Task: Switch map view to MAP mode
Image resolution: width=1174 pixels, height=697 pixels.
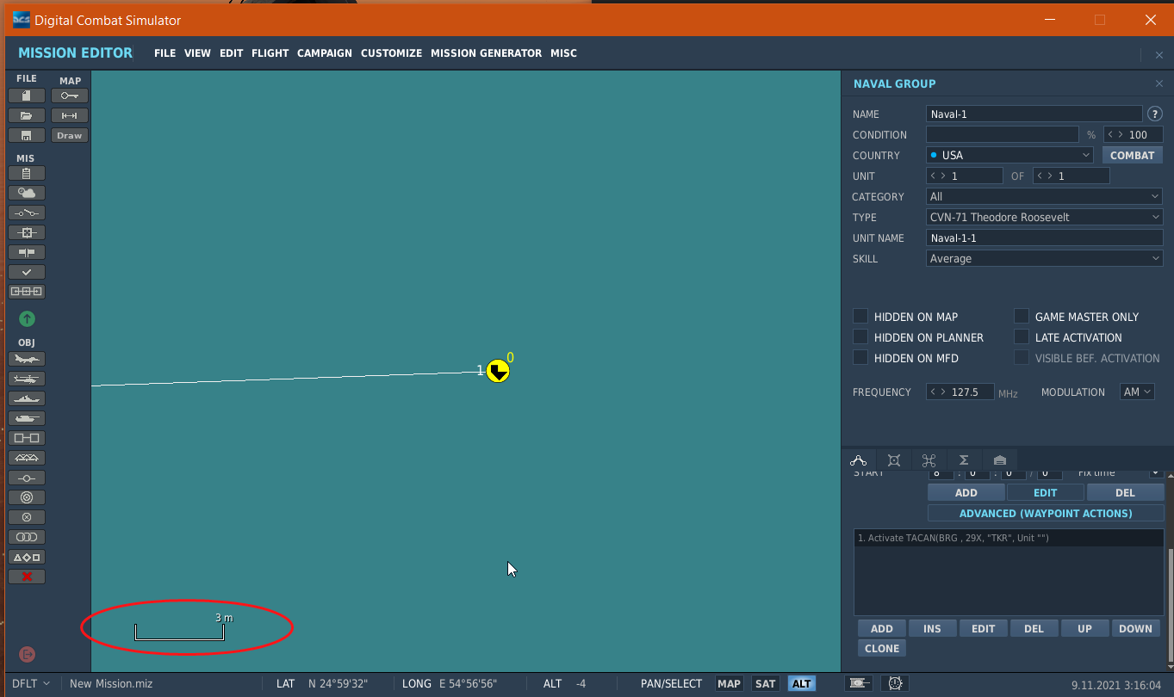Action: (730, 683)
